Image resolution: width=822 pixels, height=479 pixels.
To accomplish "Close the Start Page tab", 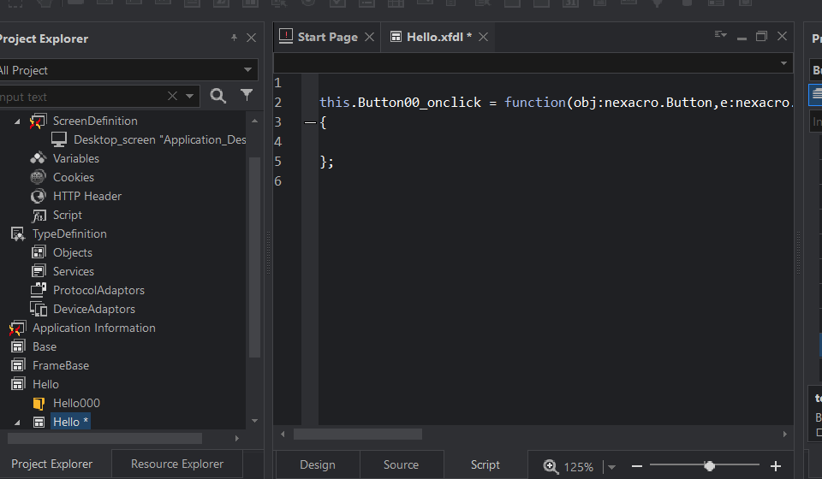I will [370, 37].
